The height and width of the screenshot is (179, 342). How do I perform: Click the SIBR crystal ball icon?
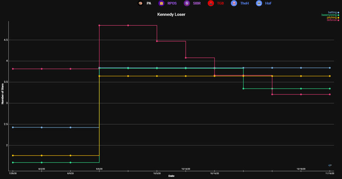187,3
